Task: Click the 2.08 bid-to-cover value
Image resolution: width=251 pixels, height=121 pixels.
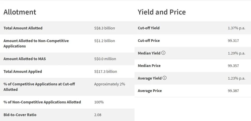Action: (x=98, y=115)
